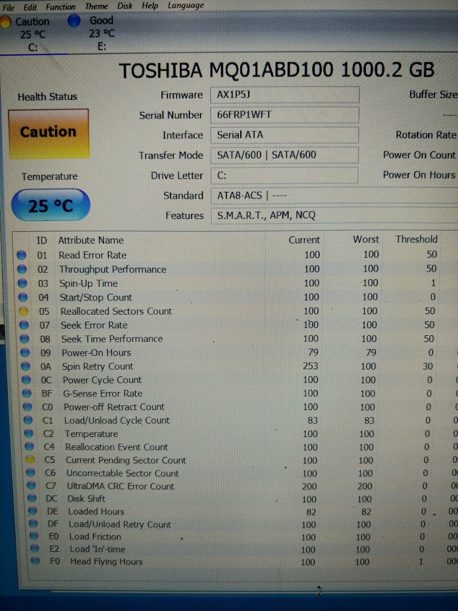Screen dimensions: 458x611
Task: Click the Firmware field AX1P5J
Action: coord(284,94)
